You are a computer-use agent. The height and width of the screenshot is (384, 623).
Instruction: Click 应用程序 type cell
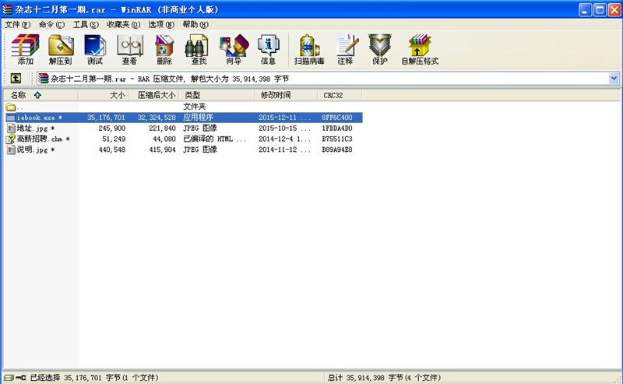coord(199,118)
